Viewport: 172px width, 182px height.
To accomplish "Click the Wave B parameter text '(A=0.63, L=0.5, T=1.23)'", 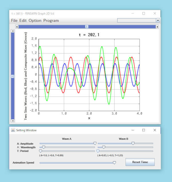I will tap(110, 155).
